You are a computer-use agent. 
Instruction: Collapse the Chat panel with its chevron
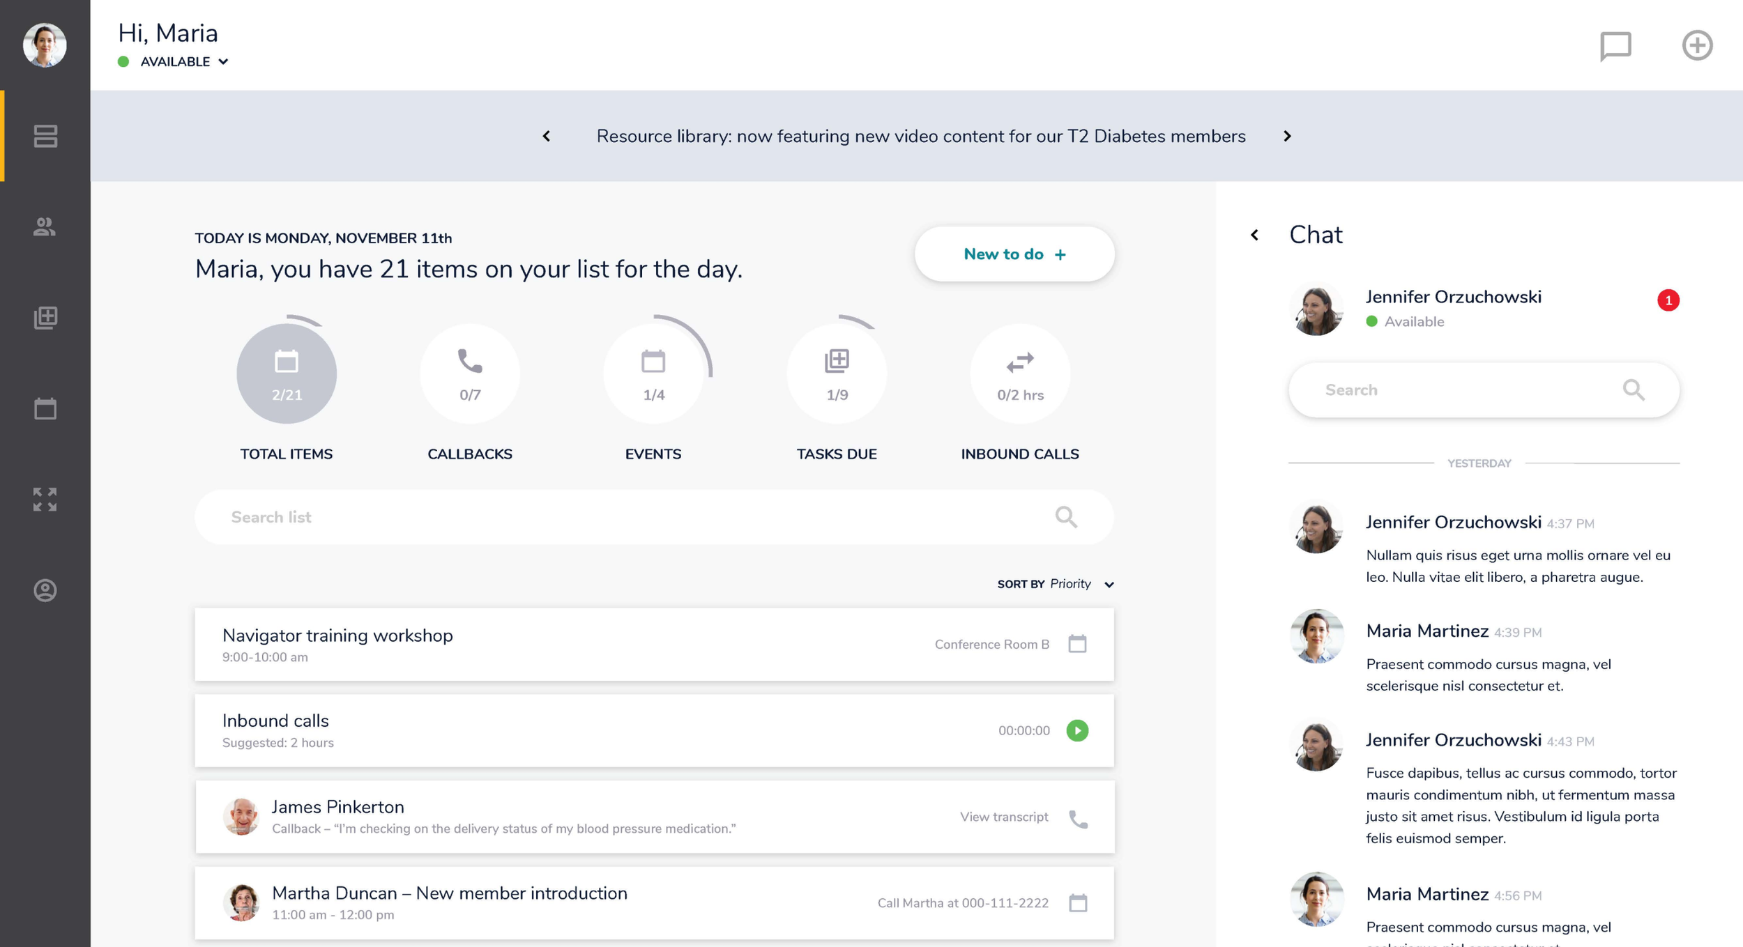[1255, 236]
